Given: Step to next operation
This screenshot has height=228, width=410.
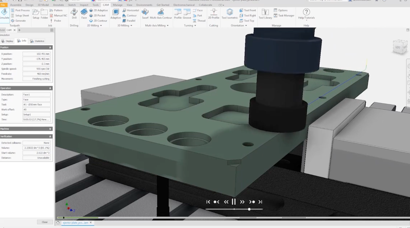Looking at the screenshot, I should click(x=252, y=202).
